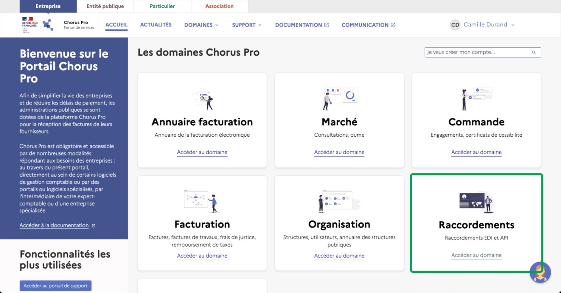Click the République Française logo

pyautogui.click(x=30, y=25)
